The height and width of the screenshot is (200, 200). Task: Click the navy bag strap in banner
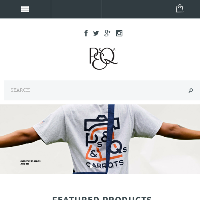(x=110, y=139)
